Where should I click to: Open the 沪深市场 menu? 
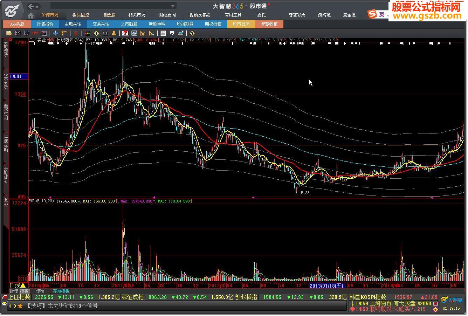click(50, 15)
